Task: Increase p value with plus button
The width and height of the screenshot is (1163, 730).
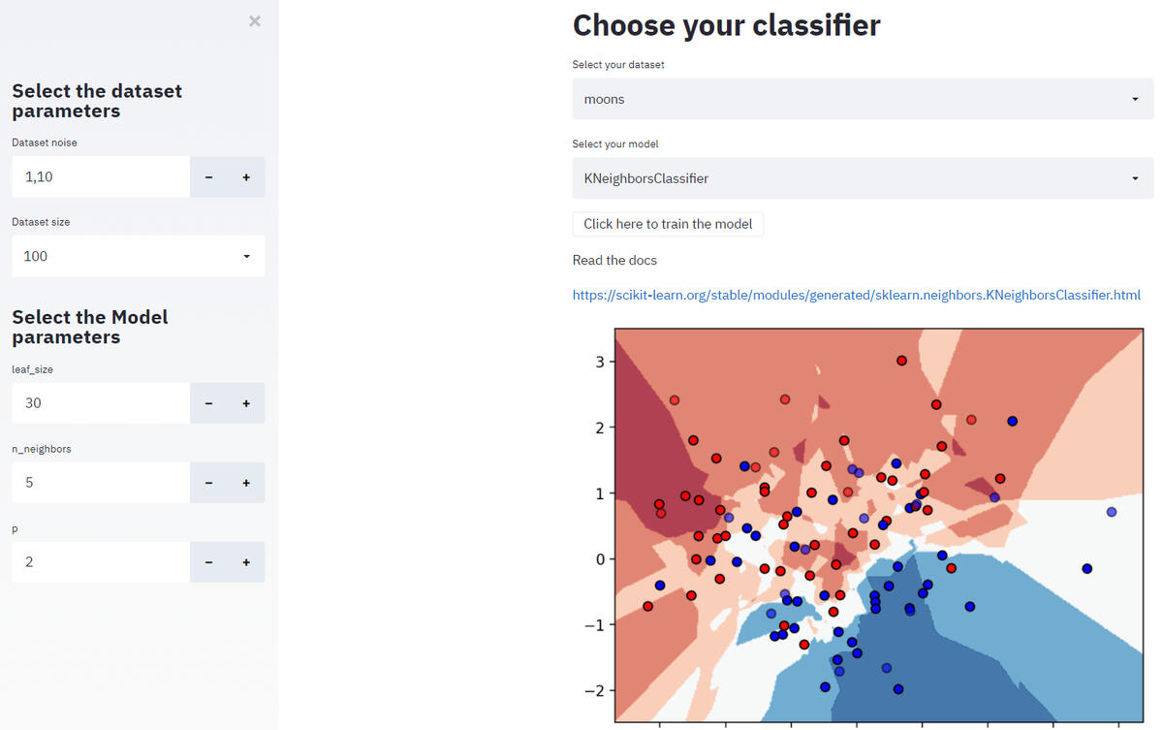Action: tap(246, 562)
